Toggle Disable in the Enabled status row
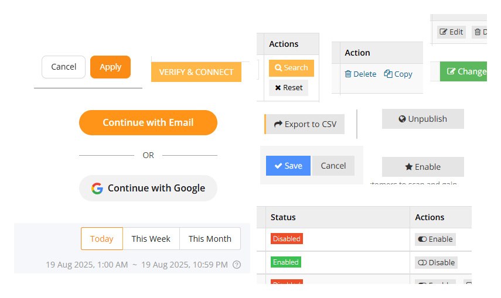This screenshot has width=501, height=298. (x=436, y=262)
